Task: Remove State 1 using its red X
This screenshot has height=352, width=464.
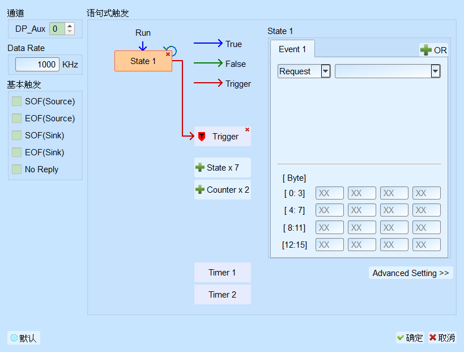Action: tap(168, 54)
